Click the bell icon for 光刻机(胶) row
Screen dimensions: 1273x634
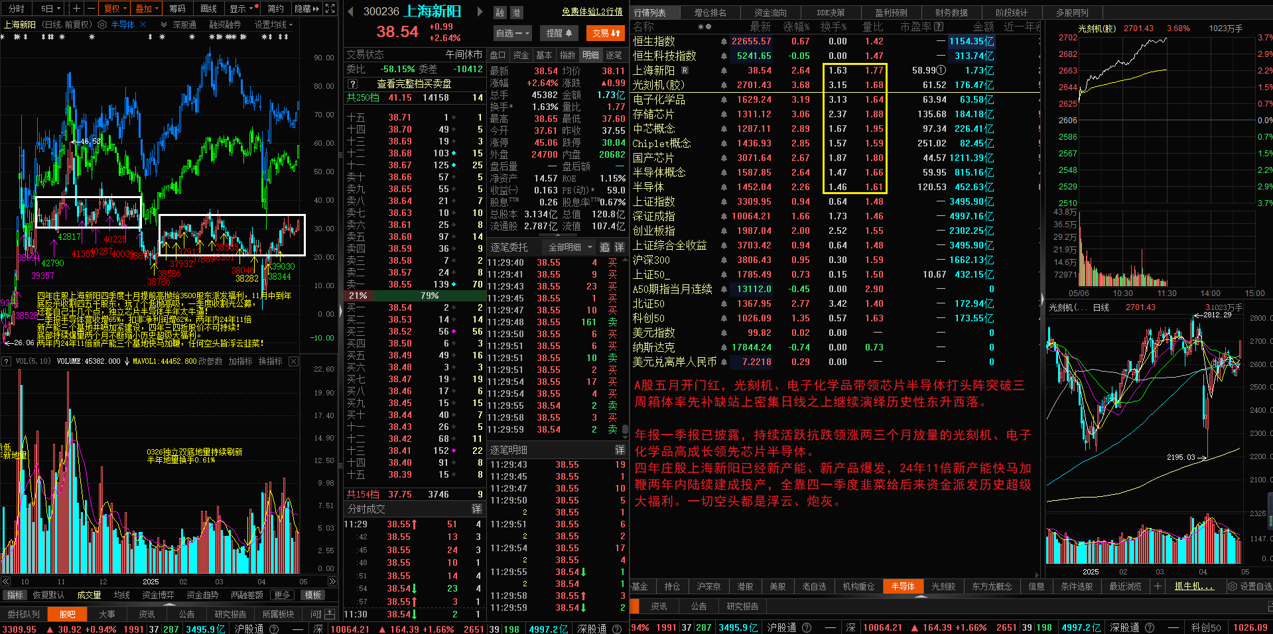(x=724, y=85)
